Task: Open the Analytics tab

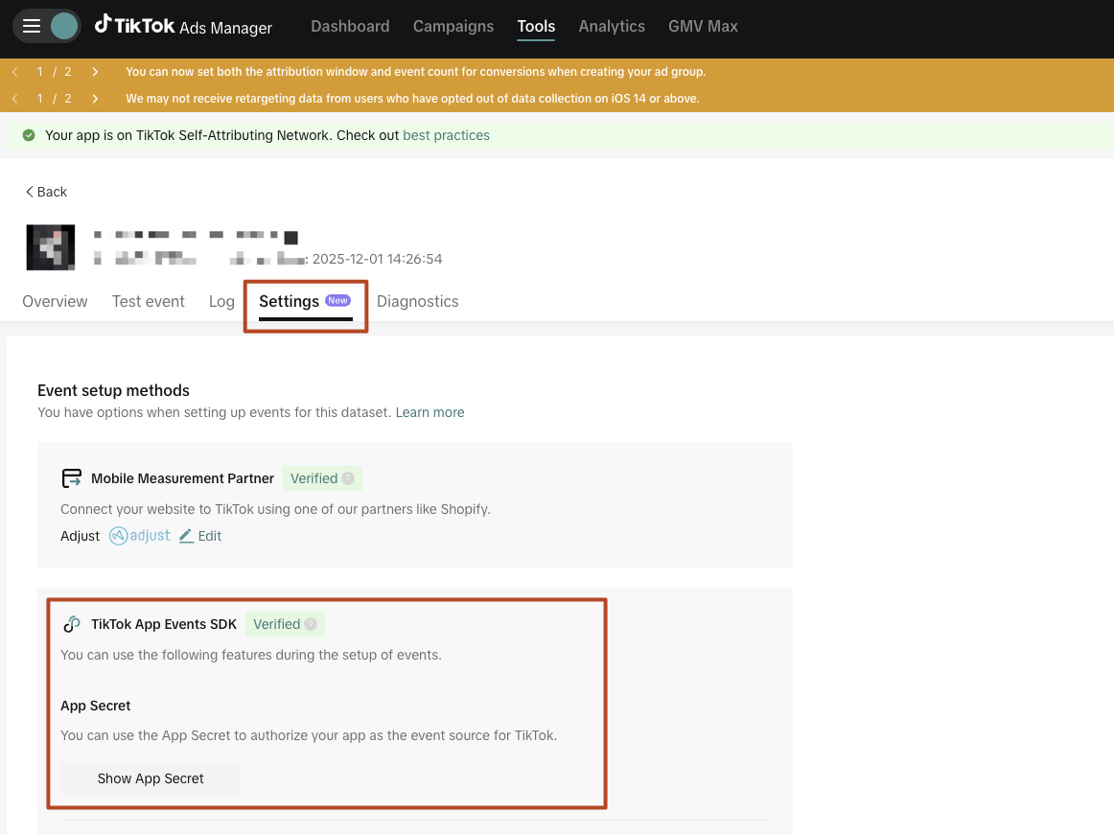Action: click(612, 26)
